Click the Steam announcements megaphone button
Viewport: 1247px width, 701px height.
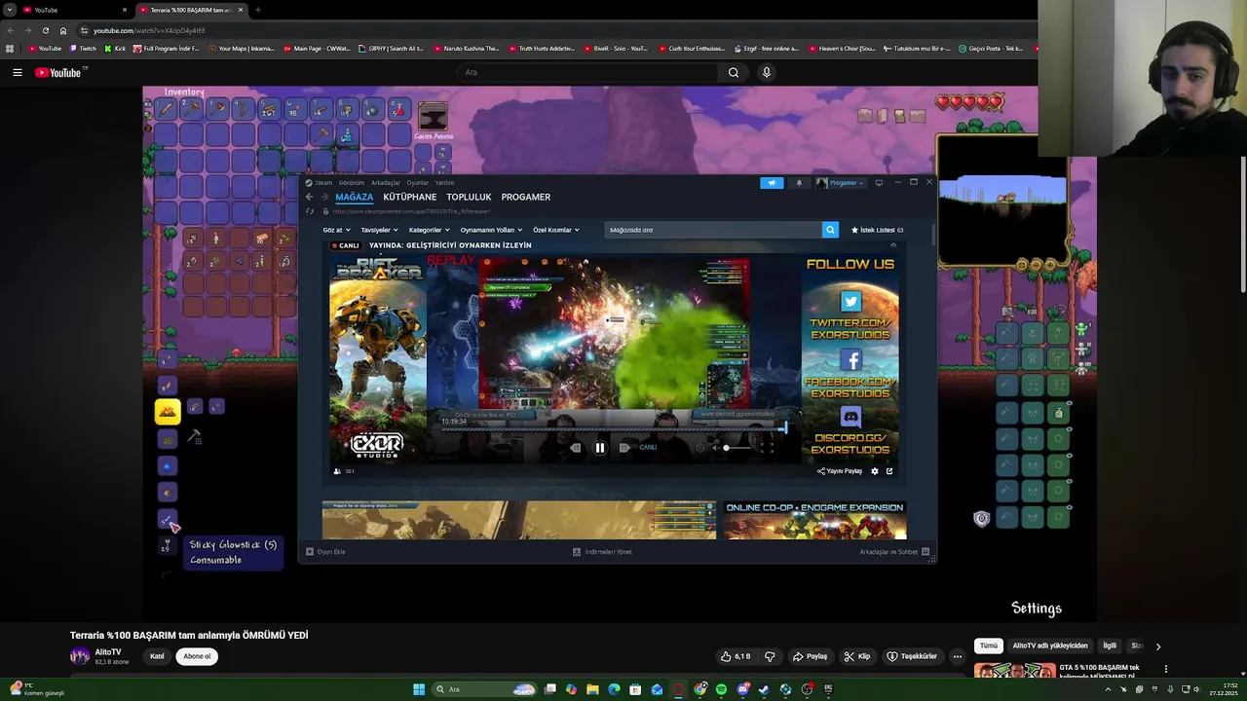point(772,182)
